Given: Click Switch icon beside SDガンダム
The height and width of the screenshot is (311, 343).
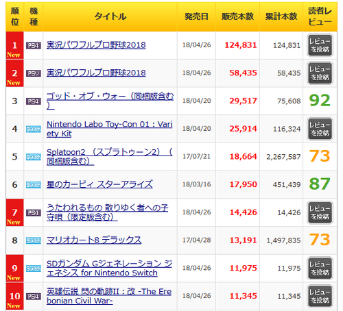Looking at the screenshot, I should click(x=34, y=269).
